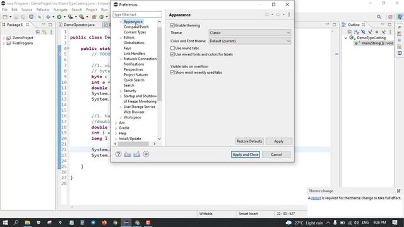Click the Run button in Eclipse toolbar

(x=59, y=17)
